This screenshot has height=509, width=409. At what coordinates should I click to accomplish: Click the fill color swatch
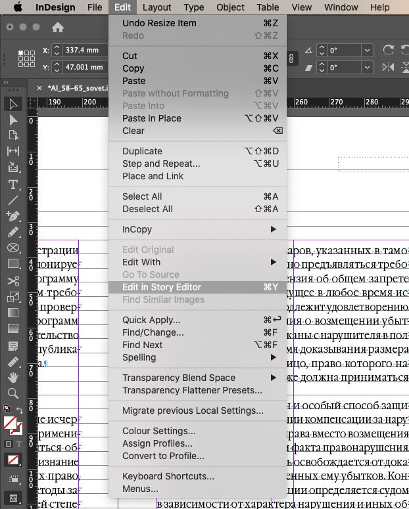point(10,422)
